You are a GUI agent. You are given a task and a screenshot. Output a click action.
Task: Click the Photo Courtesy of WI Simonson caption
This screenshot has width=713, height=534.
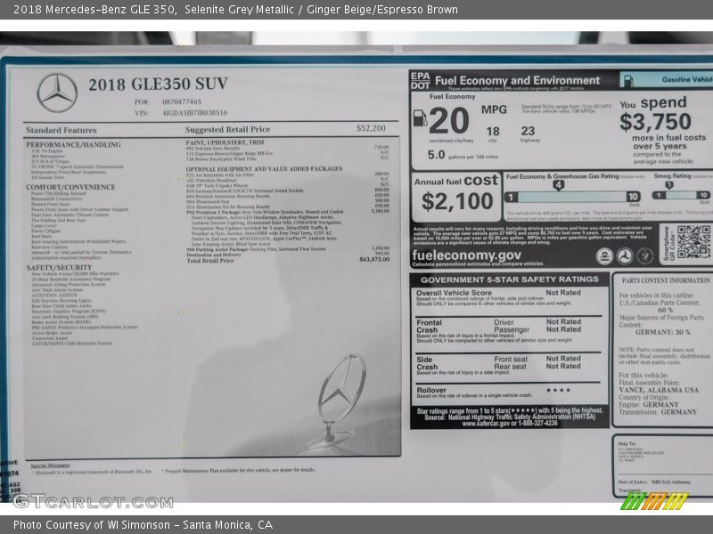[x=143, y=525]
